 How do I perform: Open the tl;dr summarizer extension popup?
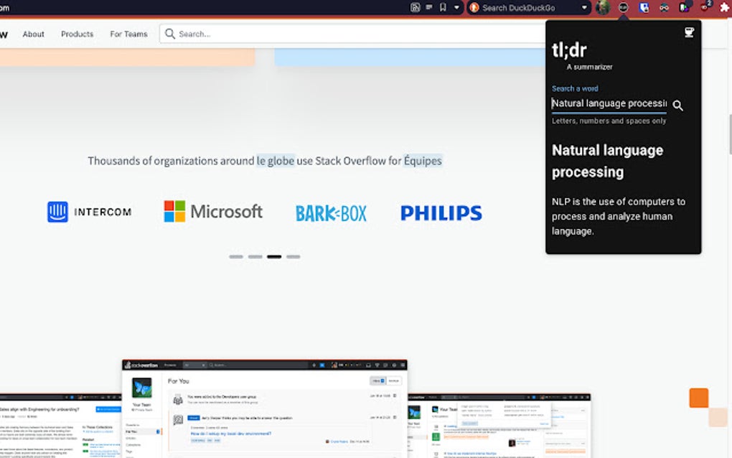623,9
